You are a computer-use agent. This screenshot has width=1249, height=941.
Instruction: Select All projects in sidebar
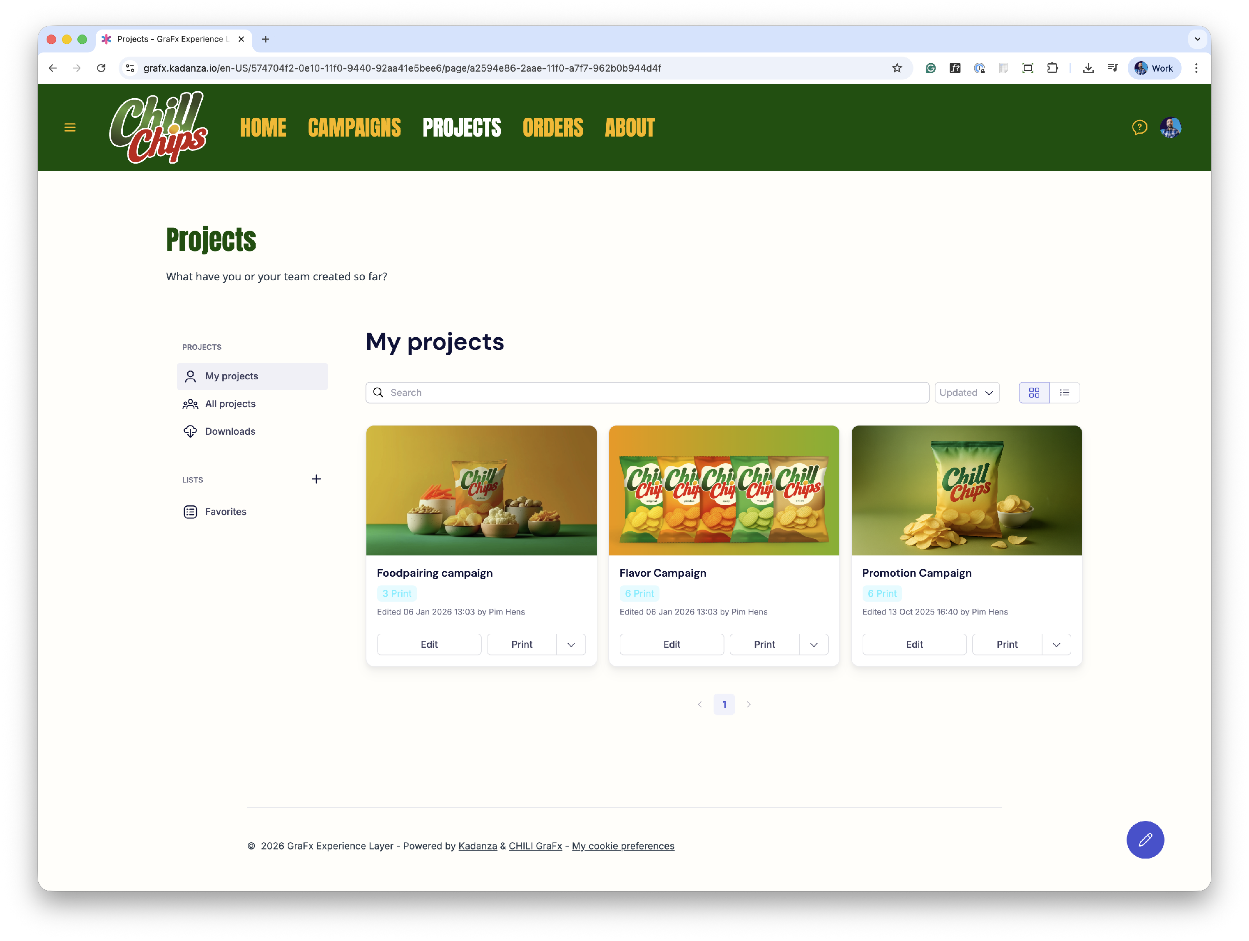tap(230, 404)
